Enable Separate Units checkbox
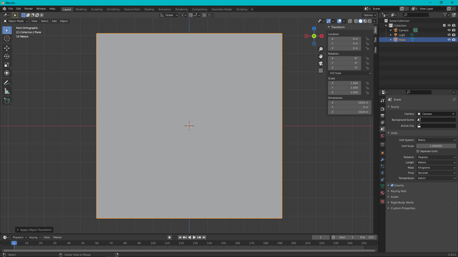This screenshot has height=257, width=458. tap(417, 151)
